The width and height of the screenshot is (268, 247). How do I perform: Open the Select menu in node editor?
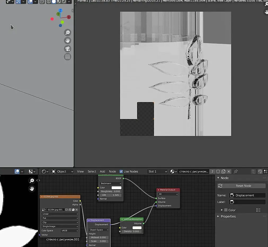92,171
